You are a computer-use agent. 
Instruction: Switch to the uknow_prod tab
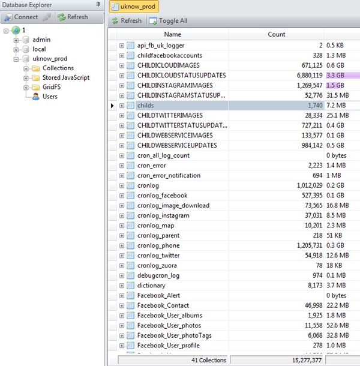[134, 7]
